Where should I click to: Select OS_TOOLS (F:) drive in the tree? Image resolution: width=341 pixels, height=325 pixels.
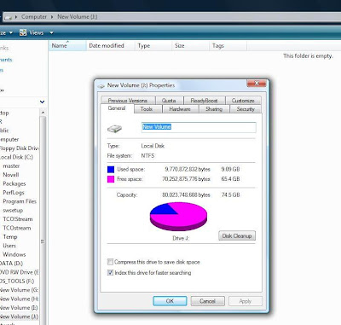pyautogui.click(x=17, y=281)
